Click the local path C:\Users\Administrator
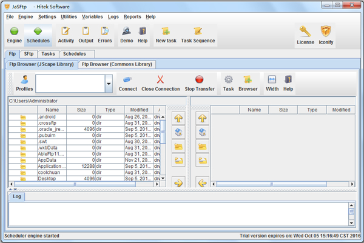 pos(33,101)
